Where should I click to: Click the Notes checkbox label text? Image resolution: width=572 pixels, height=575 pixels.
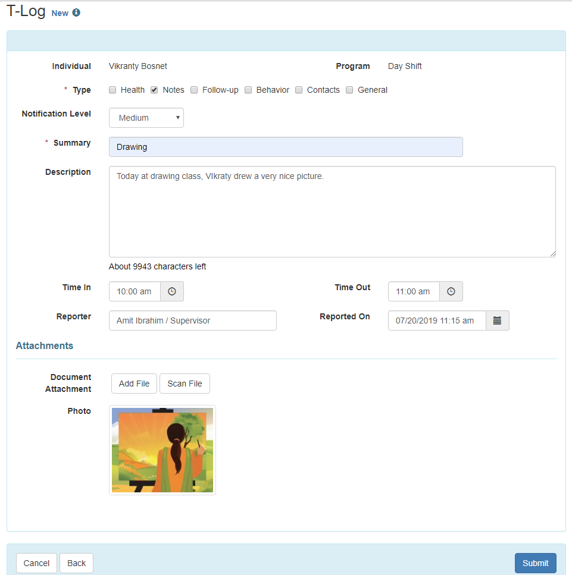tap(173, 90)
